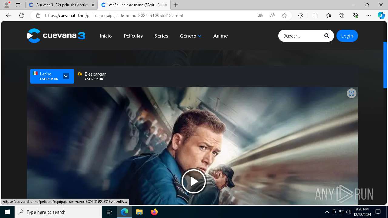The height and width of the screenshot is (218, 388).
Task: Click the search magnifier icon
Action: pyautogui.click(x=326, y=36)
